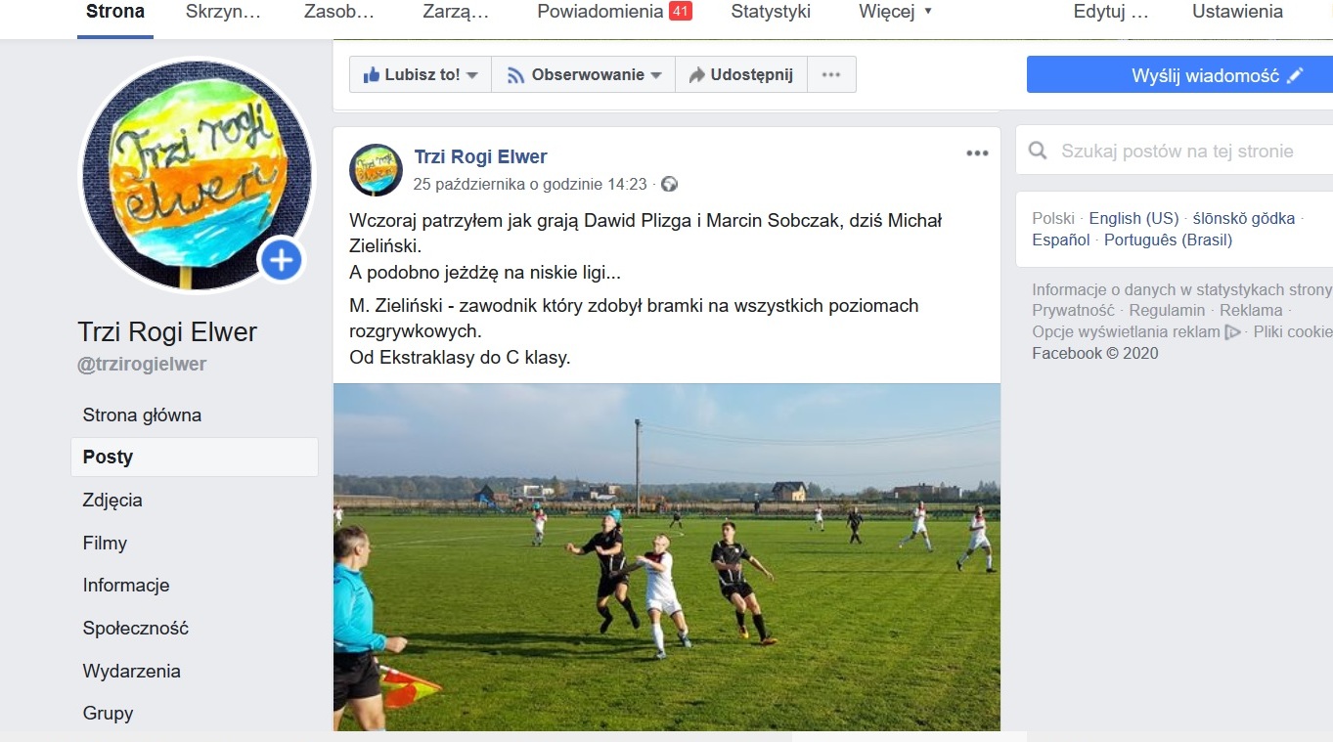Viewport: 1333px width, 742px height.
Task: Click the search magnifier icon
Action: coord(1038,152)
